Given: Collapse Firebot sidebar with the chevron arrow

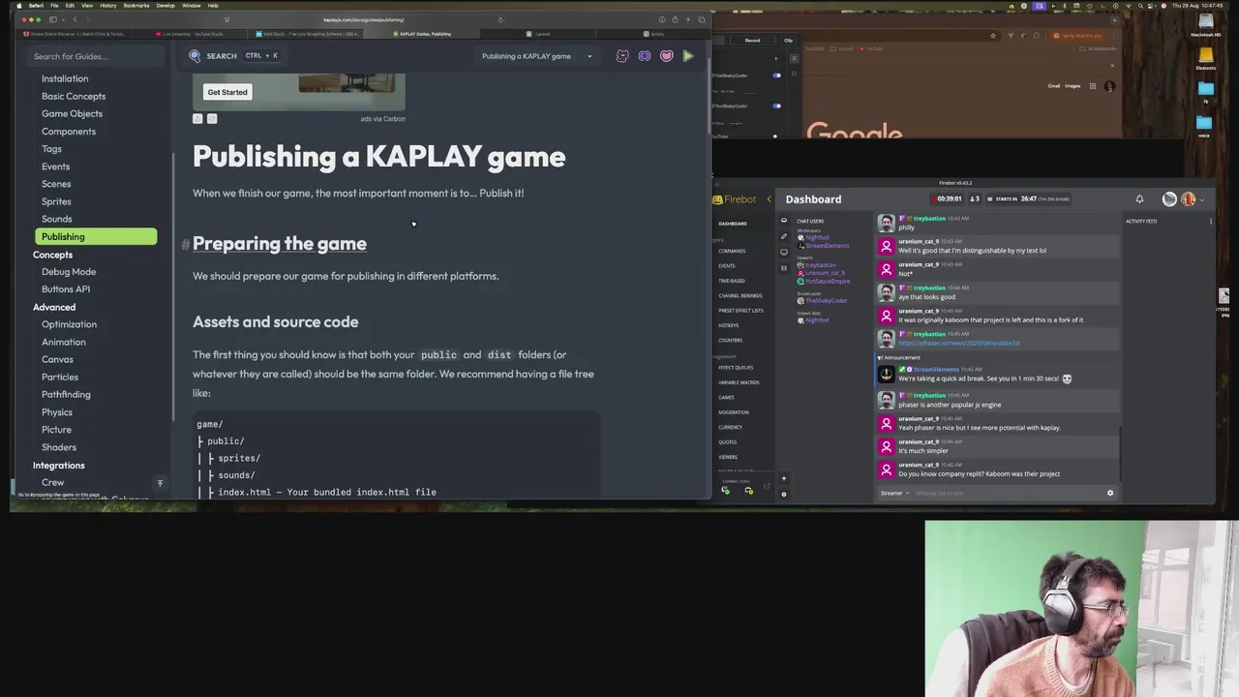Looking at the screenshot, I should click(x=769, y=199).
